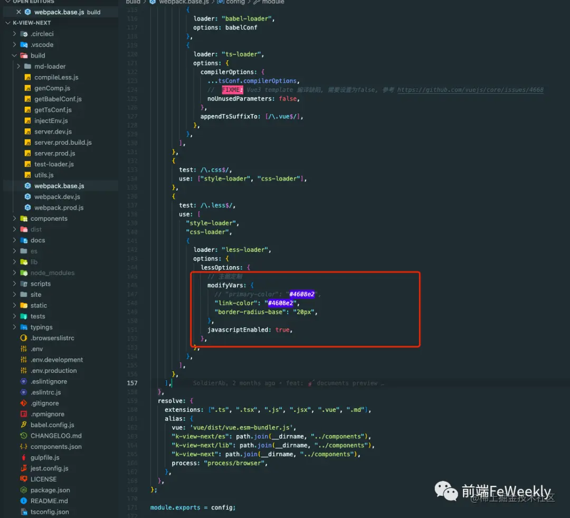Expand the scripts folder chevron
This screenshot has height=518, width=570.
point(15,284)
